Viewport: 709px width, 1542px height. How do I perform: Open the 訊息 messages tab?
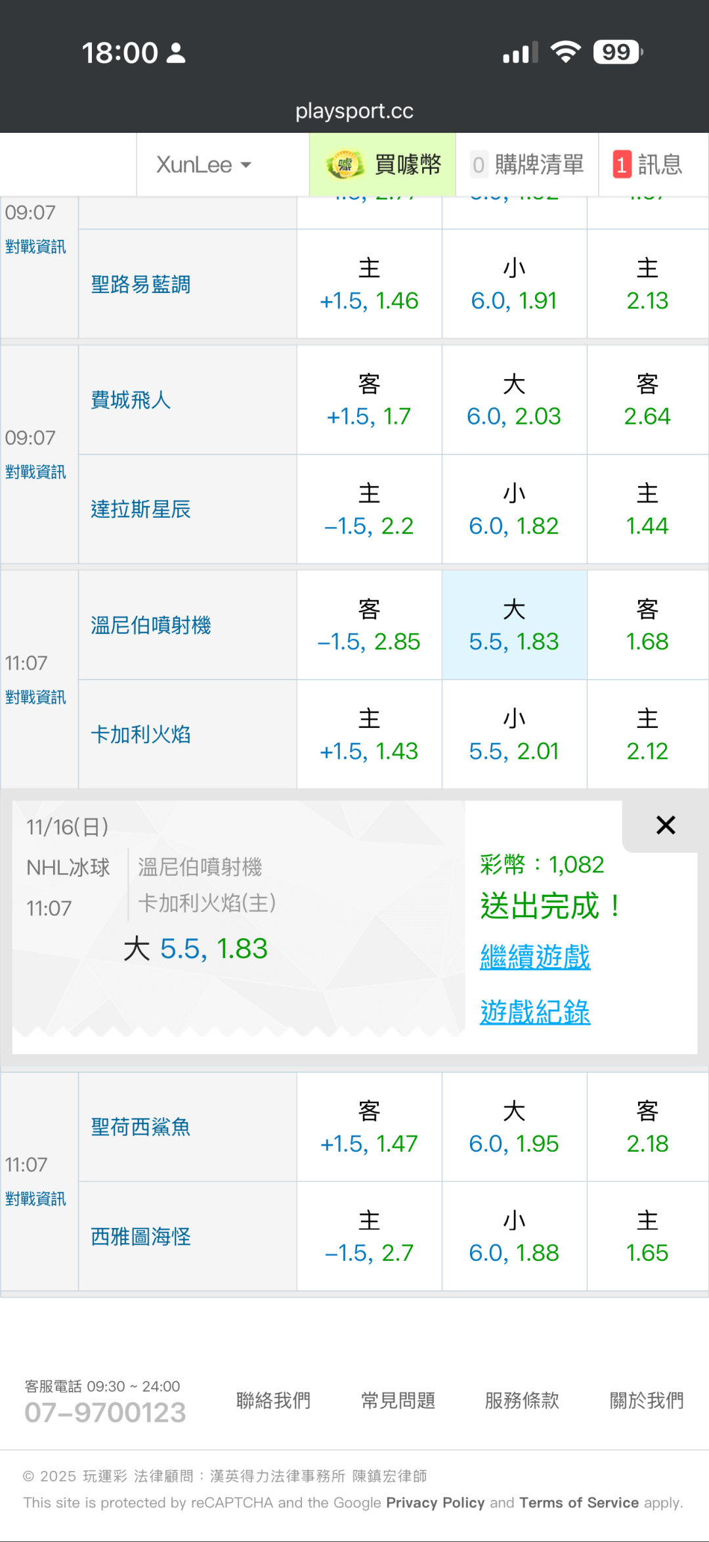pyautogui.click(x=660, y=164)
